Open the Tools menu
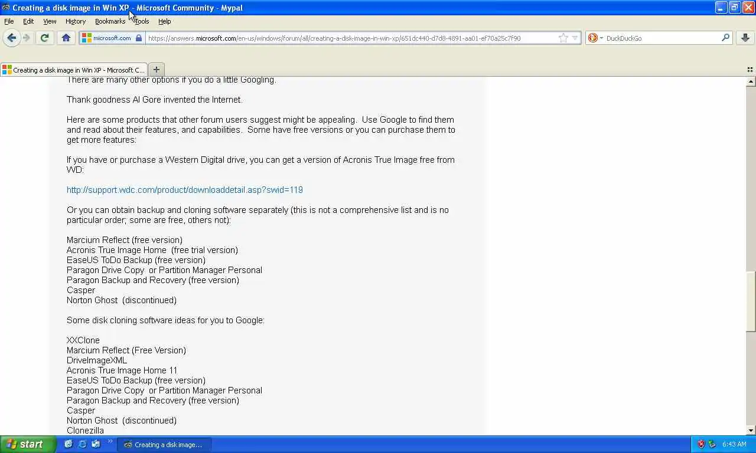This screenshot has width=756, height=453. pyautogui.click(x=142, y=21)
